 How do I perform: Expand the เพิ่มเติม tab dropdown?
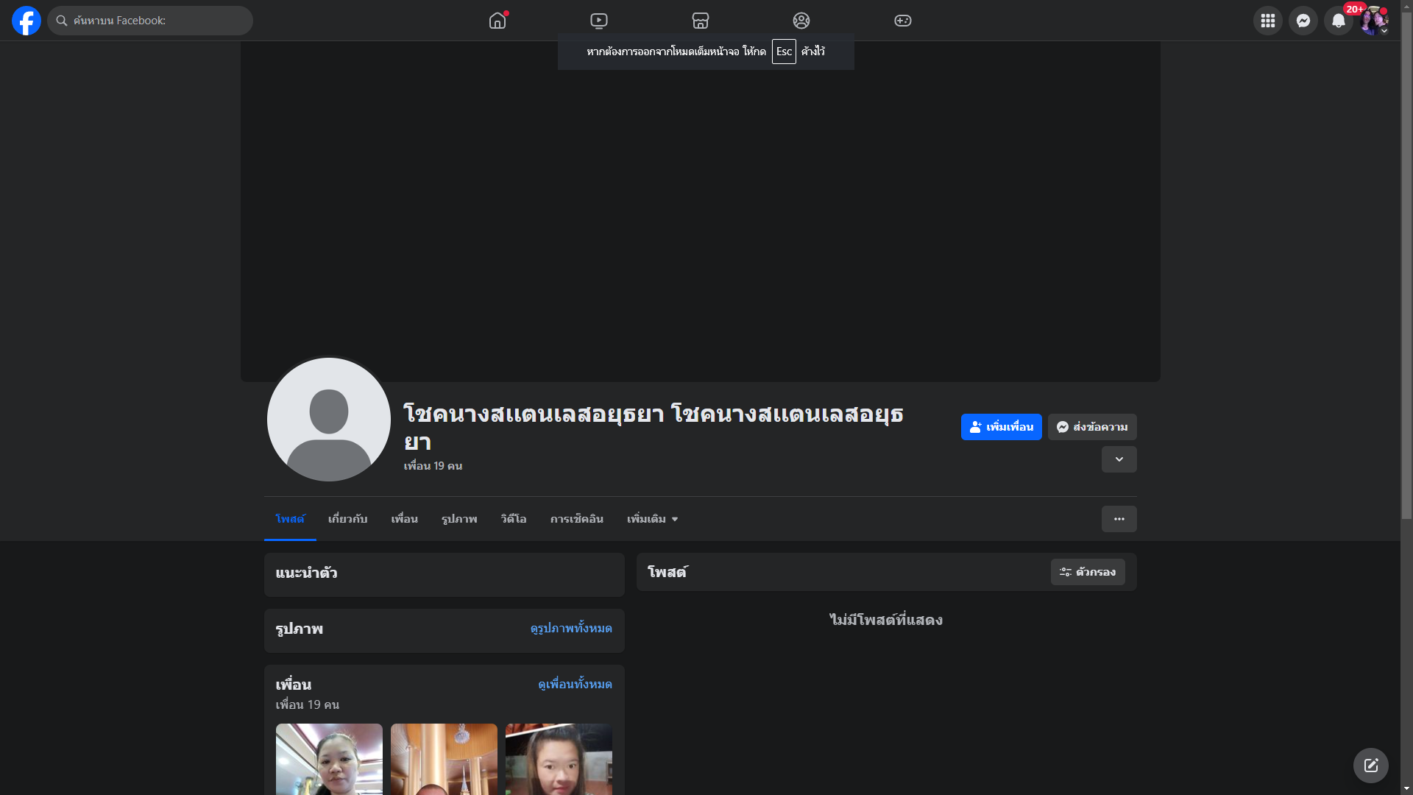652,519
